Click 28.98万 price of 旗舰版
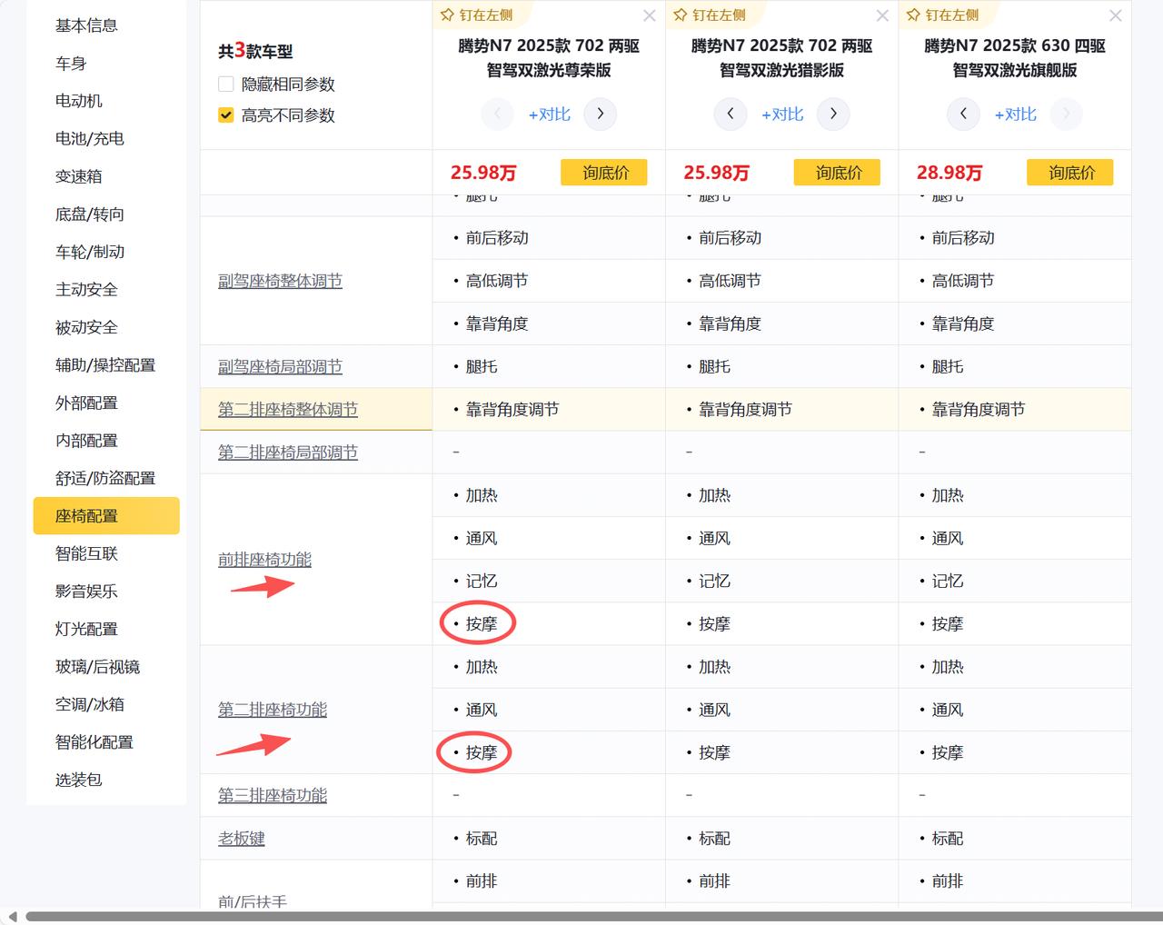Screen dimensions: 1163x925 click(949, 173)
